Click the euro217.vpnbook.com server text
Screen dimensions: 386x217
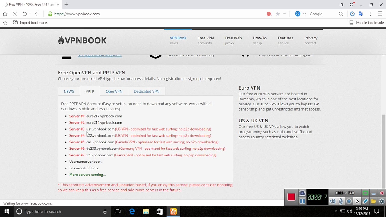pyautogui.click(x=104, y=116)
